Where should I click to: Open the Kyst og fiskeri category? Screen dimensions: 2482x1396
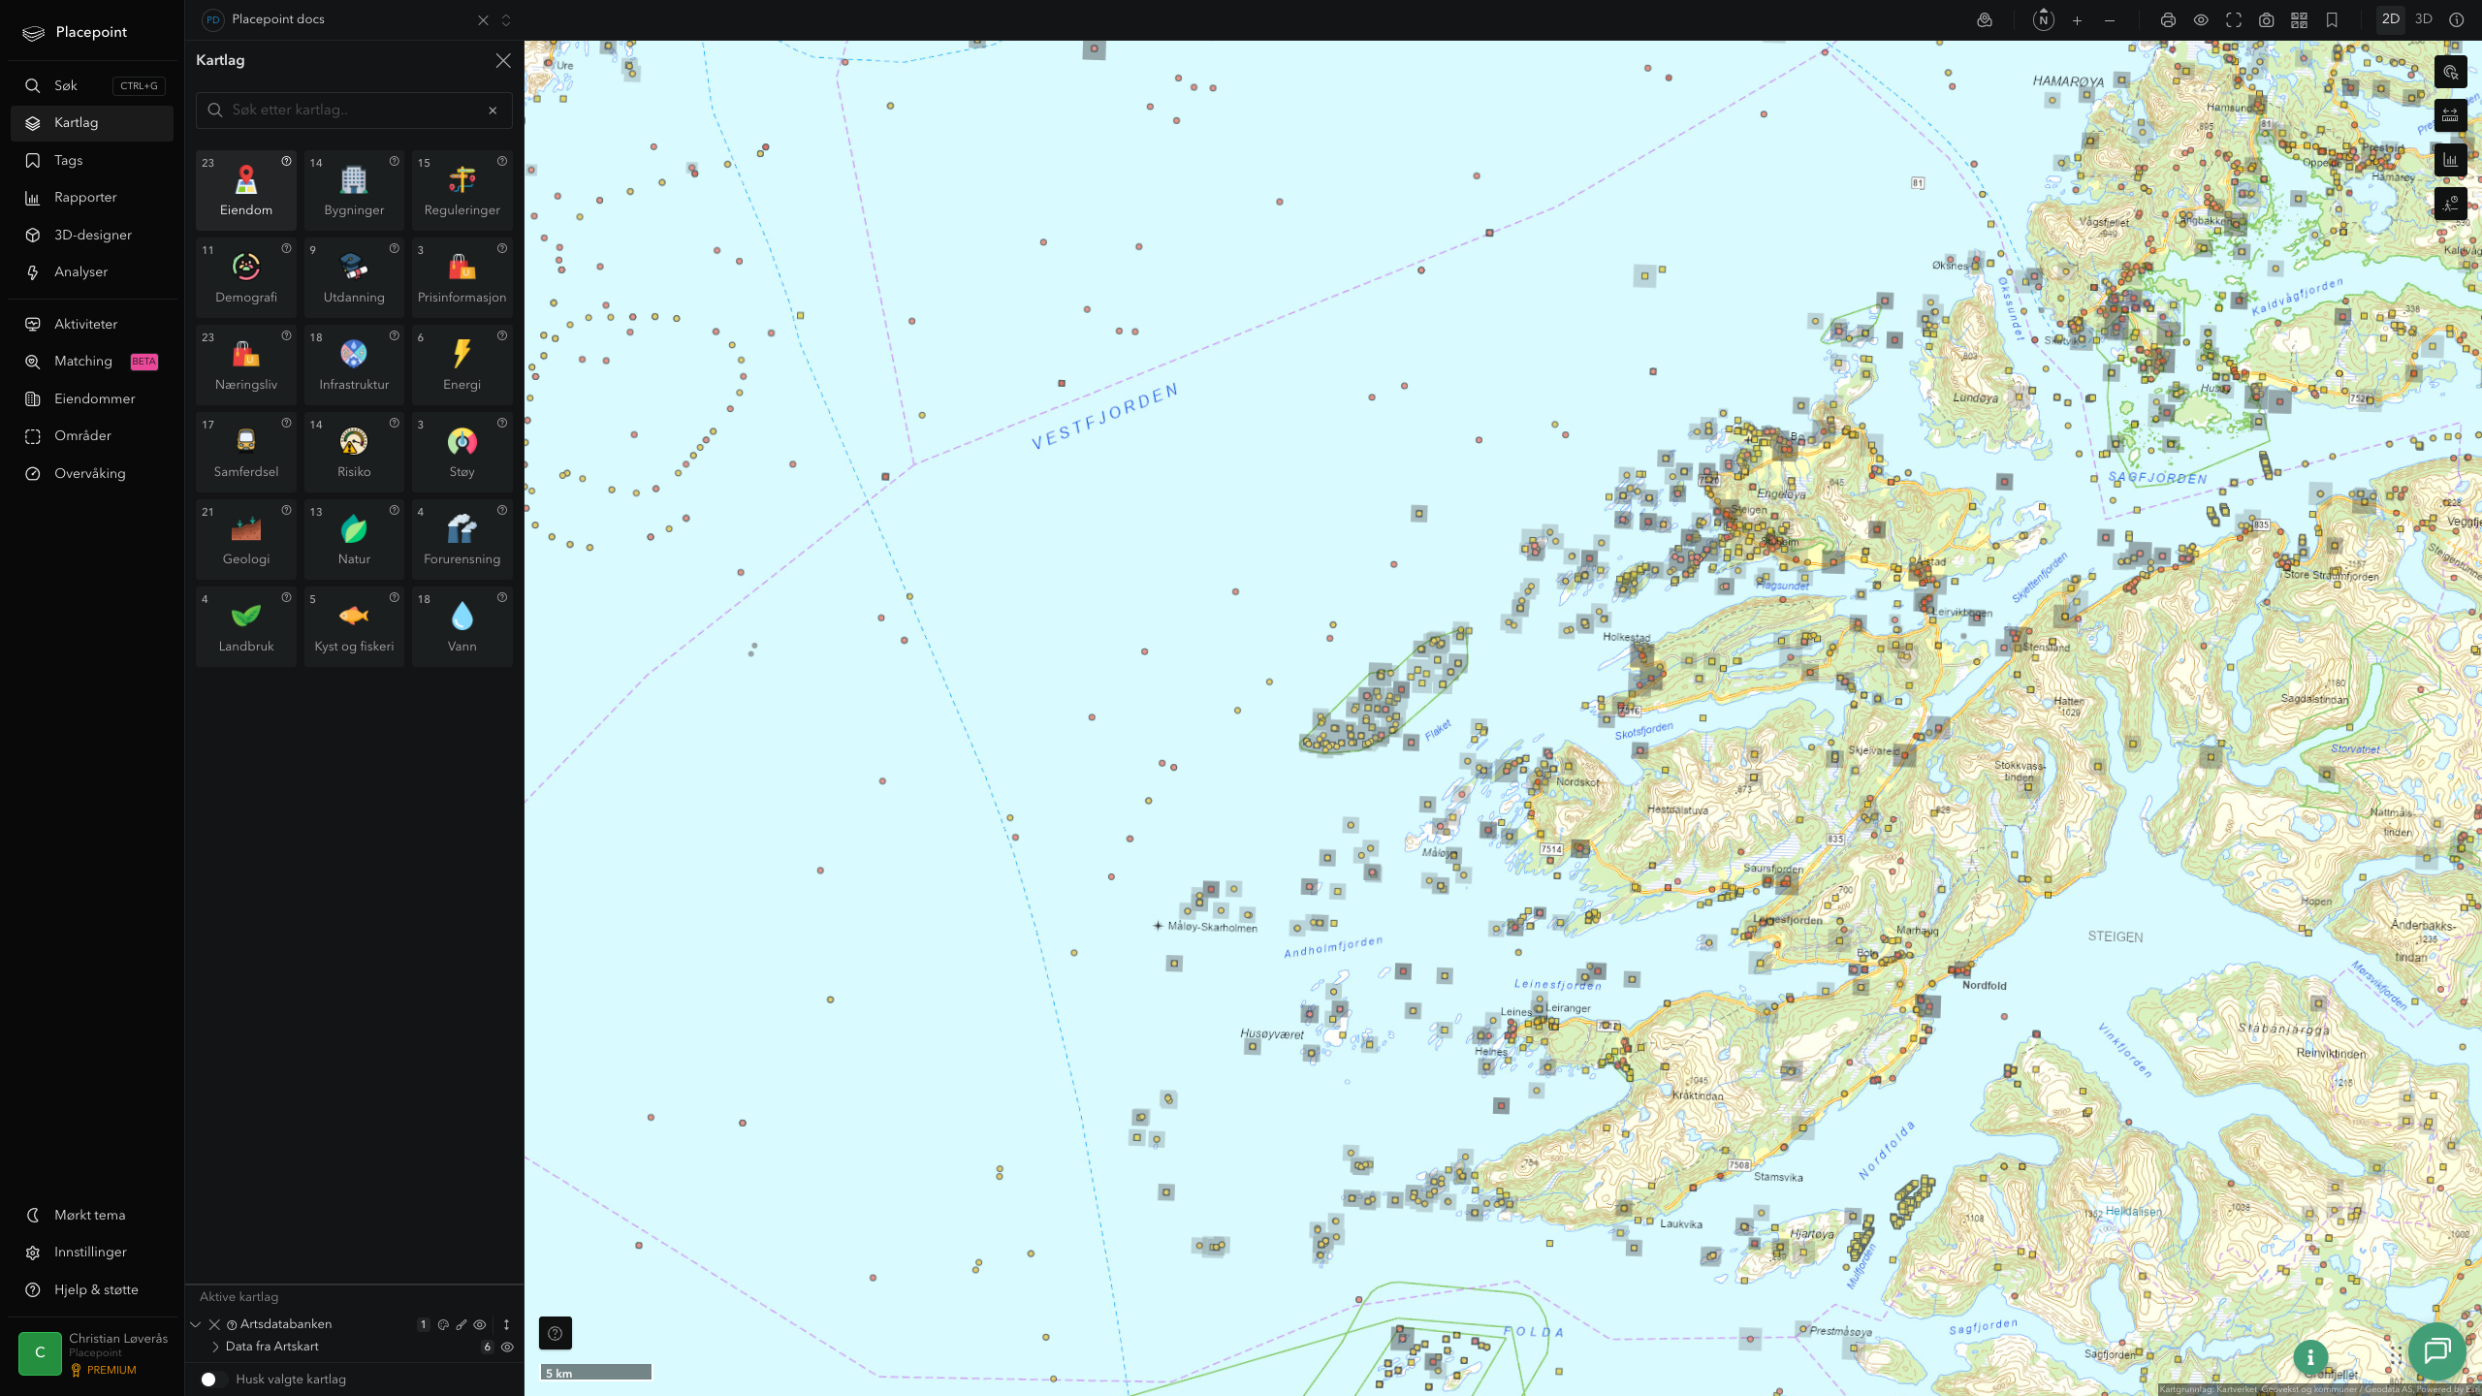pyautogui.click(x=354, y=626)
